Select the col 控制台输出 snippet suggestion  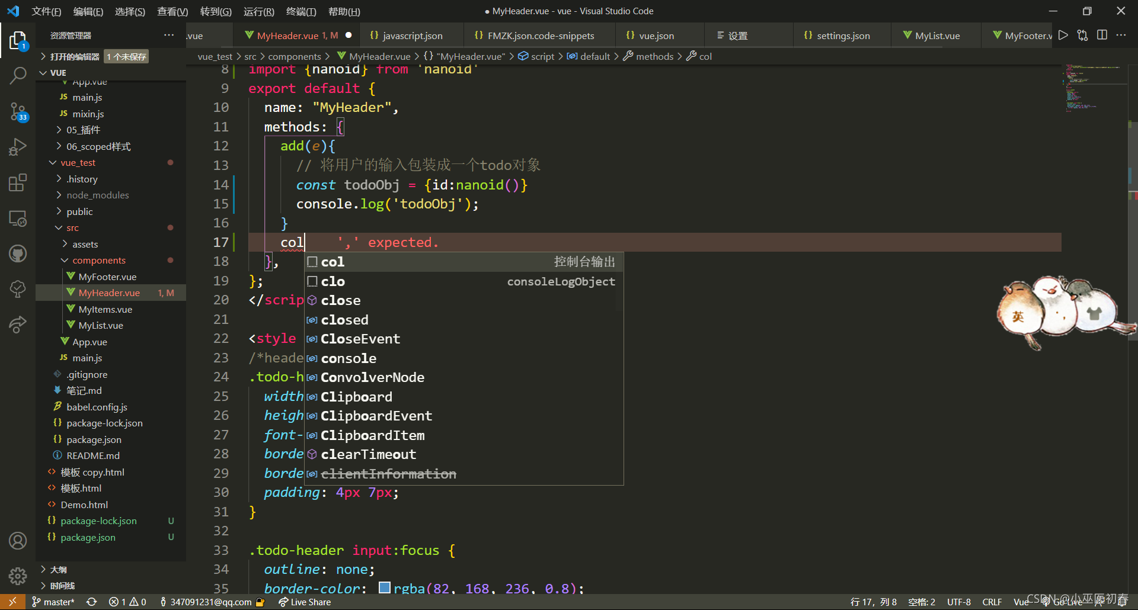point(464,262)
